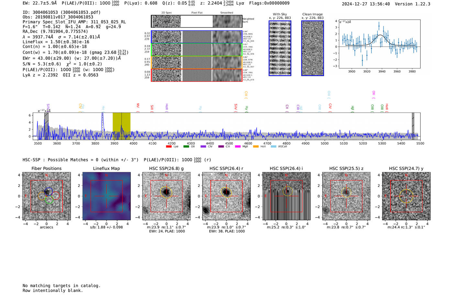Image resolution: width=453 pixels, height=308 pixels.
Task: Click "EWr: 38, PLAE: 1000" under r image
Action: pyautogui.click(x=227, y=231)
